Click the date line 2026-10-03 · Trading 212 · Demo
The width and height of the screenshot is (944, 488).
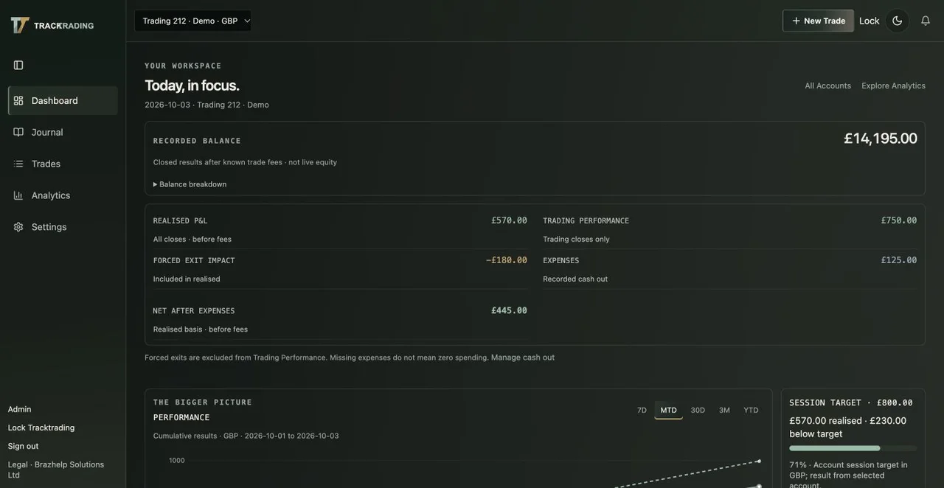click(206, 105)
